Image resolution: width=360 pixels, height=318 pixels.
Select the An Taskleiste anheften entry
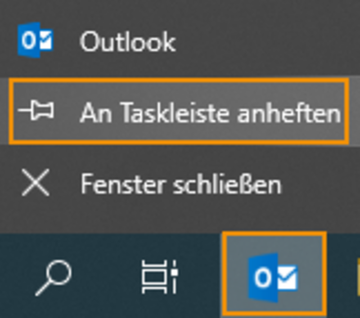tap(179, 111)
